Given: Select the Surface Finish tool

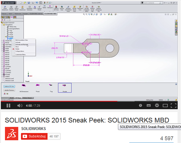Looking at the screenshot, I should (39, 8).
